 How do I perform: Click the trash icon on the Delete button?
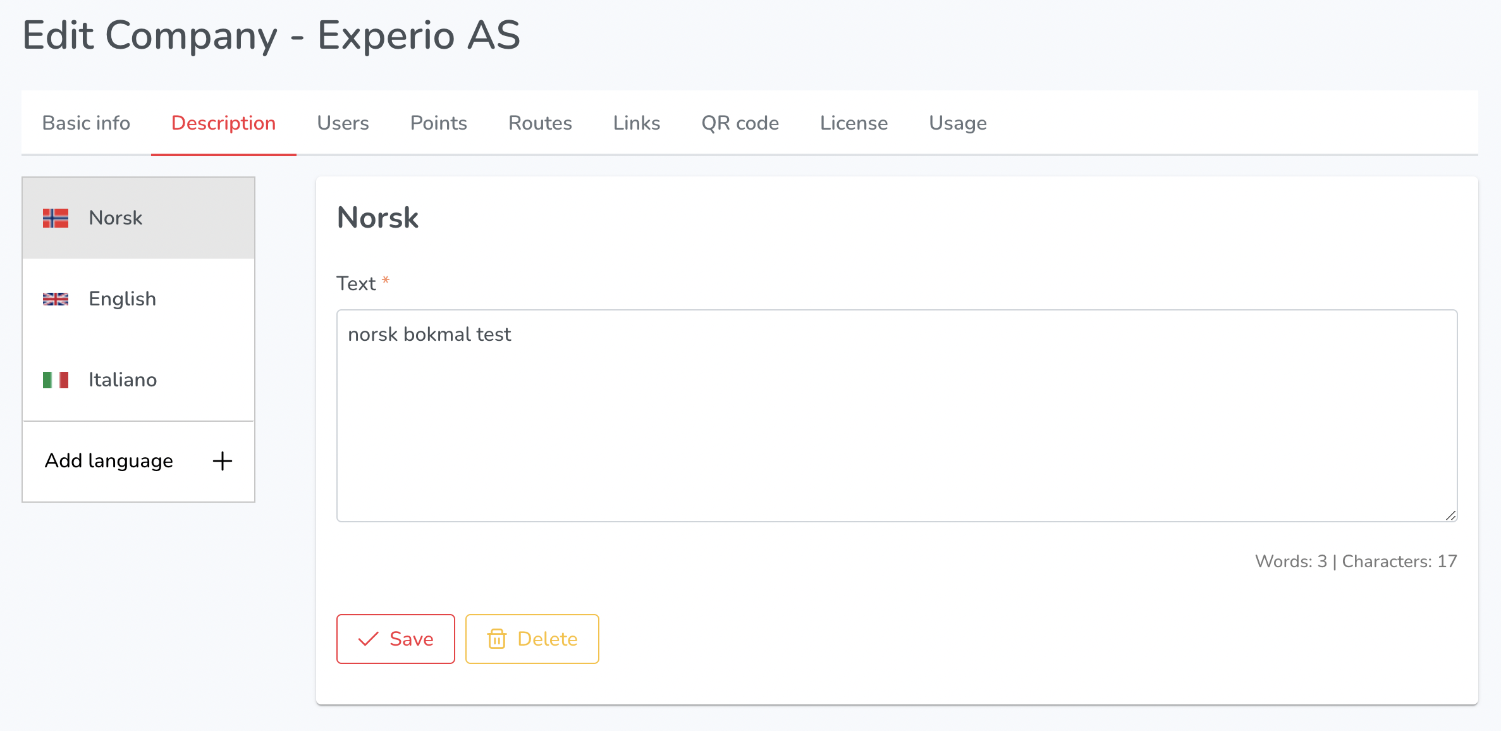coord(497,639)
